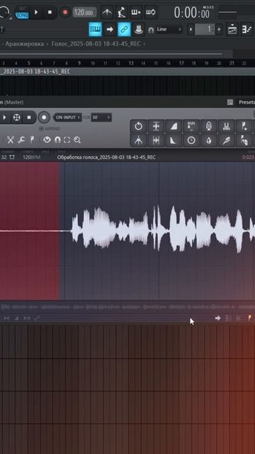Click the stamp icon in toolbar

[x=139, y=29]
